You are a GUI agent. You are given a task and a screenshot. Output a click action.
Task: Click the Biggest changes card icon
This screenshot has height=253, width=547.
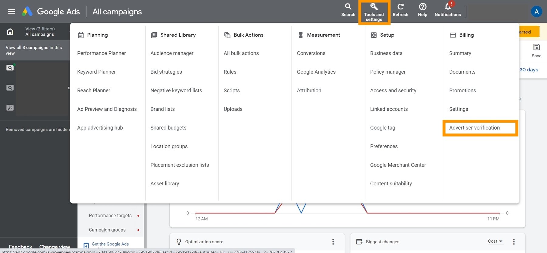click(360, 242)
